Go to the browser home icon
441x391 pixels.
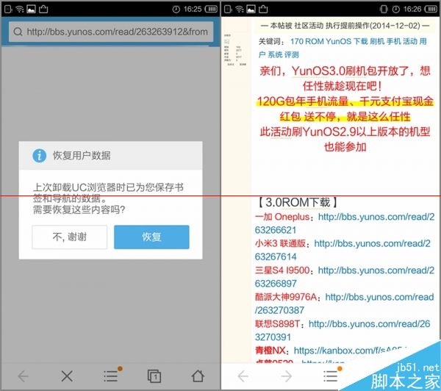[x=198, y=376]
